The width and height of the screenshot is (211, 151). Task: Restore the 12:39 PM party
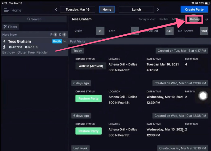tap(88, 99)
